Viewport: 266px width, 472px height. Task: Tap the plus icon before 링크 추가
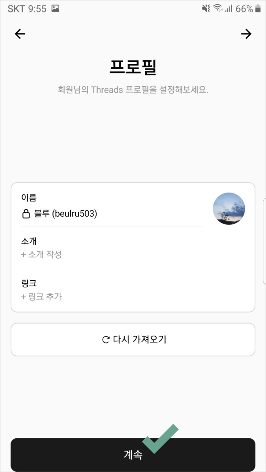(23, 297)
